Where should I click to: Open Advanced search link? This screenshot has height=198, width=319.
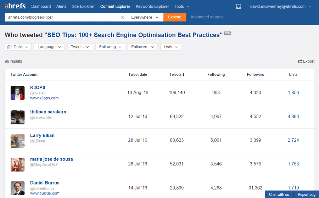click(x=207, y=17)
